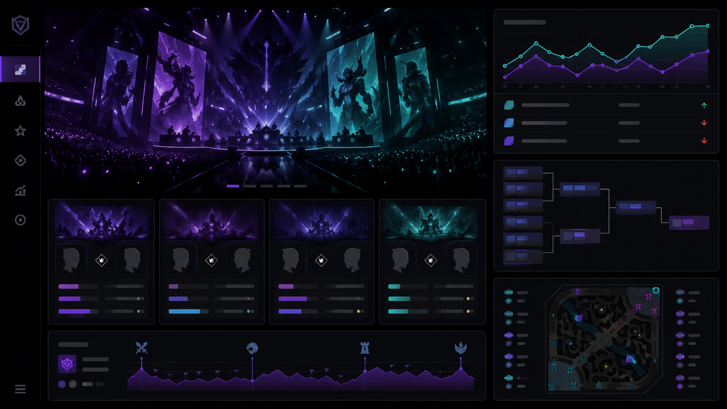Select the timeline point below the tower icon
Screen dimensions: 727x409
[365, 371]
